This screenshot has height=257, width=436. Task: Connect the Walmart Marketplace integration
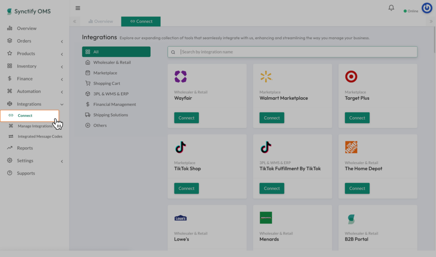coord(272,118)
